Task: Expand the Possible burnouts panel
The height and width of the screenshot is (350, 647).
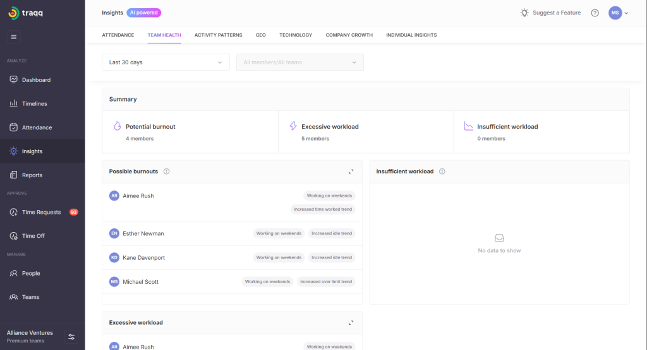Action: [351, 172]
